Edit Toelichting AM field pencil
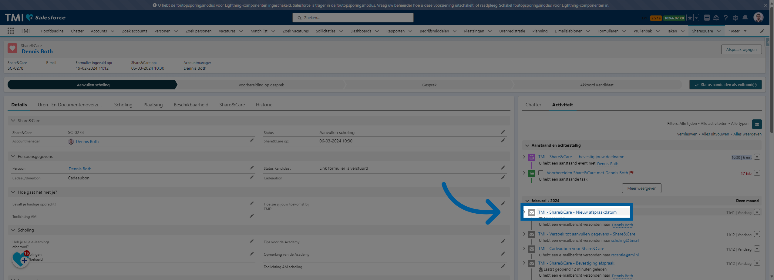774x280 pixels. click(x=251, y=216)
